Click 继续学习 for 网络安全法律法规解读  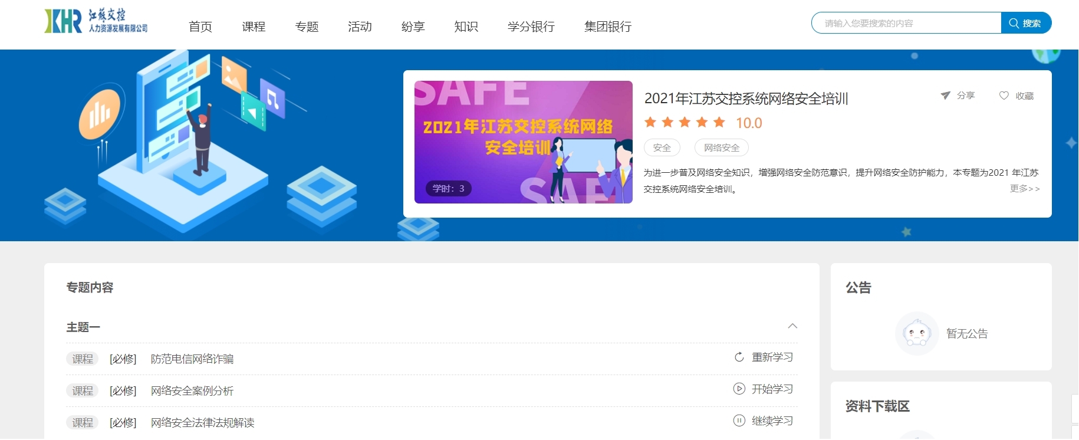pos(772,421)
